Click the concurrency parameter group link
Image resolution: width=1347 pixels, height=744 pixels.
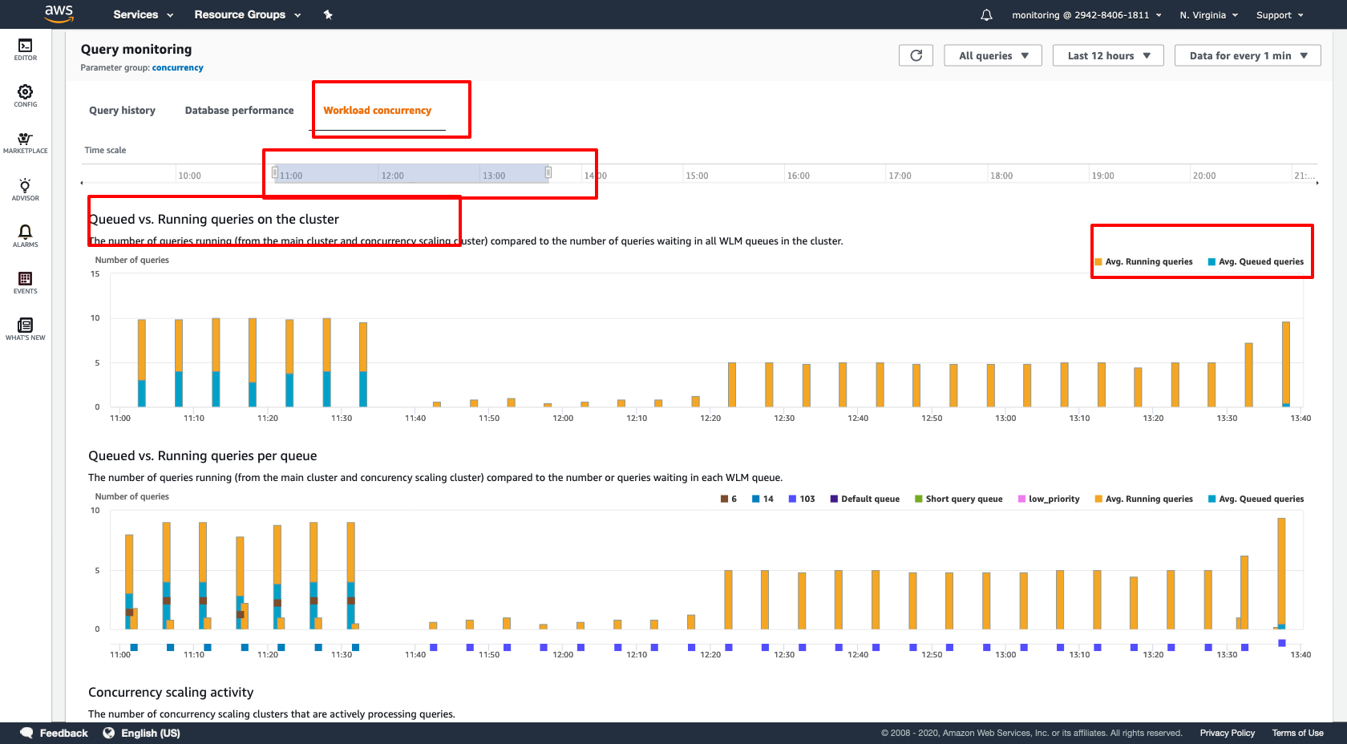[177, 68]
